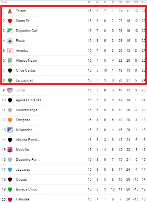Click the Millonarios blue crest icon
Screen dimensions: 147x203
(x=10, y=130)
